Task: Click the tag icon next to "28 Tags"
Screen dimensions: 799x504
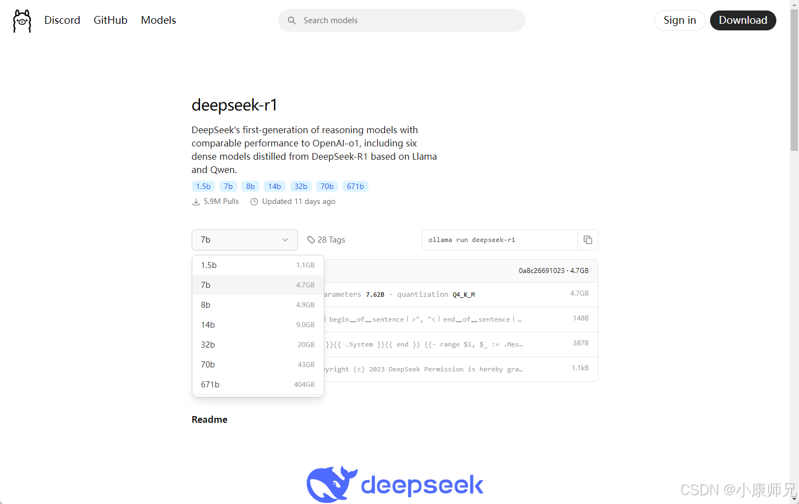Action: coord(310,239)
